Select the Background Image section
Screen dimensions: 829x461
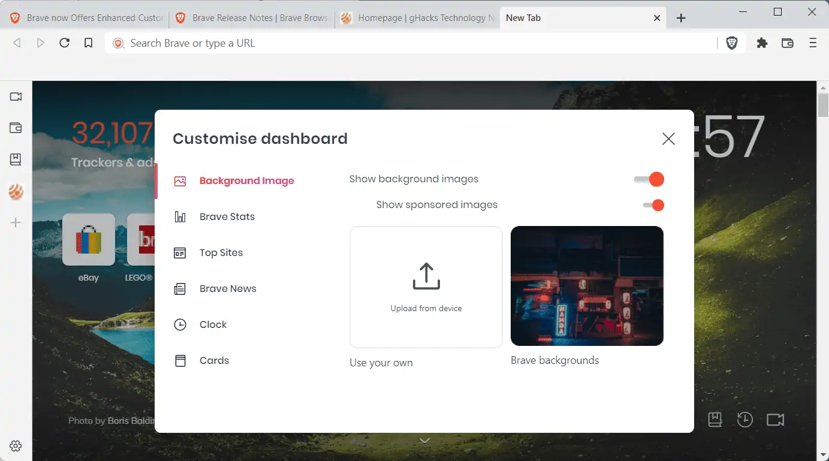(234, 181)
